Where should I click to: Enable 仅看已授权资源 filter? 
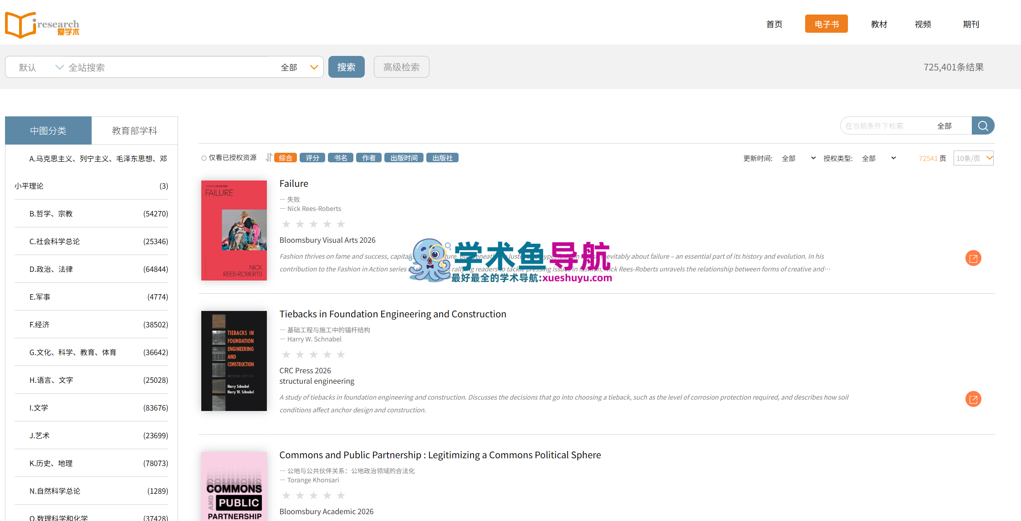pos(204,157)
